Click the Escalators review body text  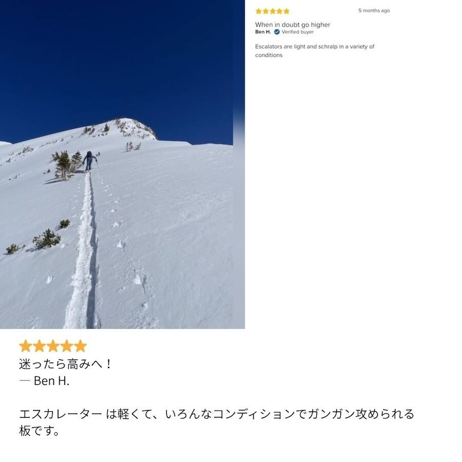coord(315,51)
